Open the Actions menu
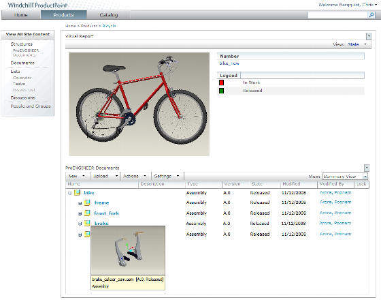This screenshot has height=302, width=381. click(x=135, y=176)
